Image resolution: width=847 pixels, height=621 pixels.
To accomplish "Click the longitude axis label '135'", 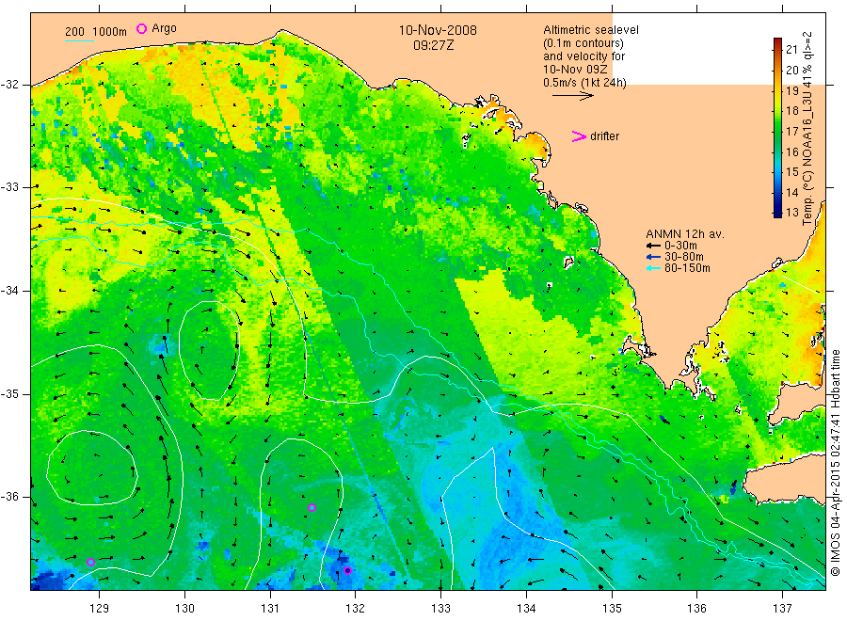I will coord(612,609).
